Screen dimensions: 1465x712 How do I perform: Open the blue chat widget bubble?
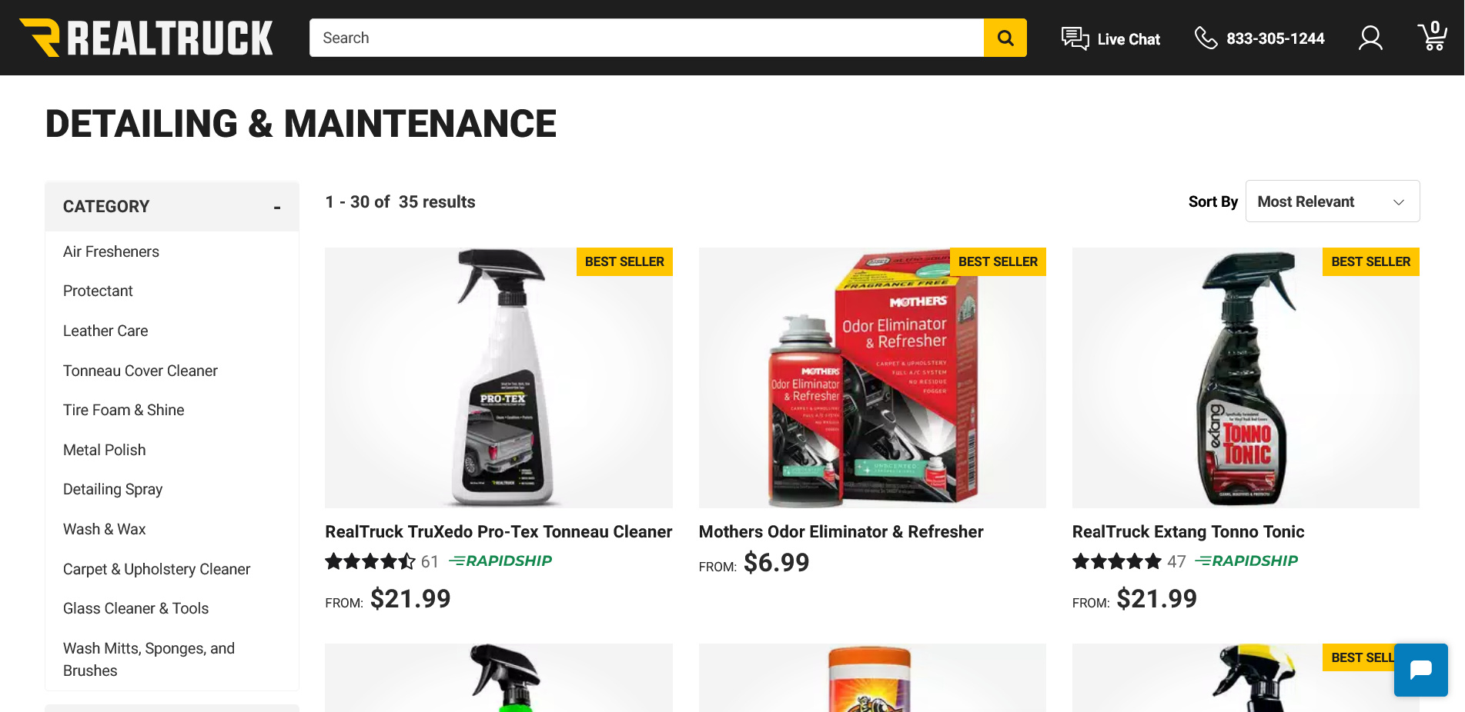point(1420,670)
